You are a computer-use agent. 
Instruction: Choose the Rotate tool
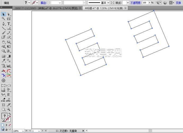tap(3, 42)
